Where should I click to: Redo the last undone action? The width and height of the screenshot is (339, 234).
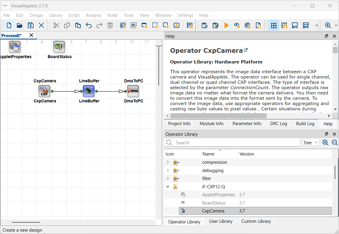99,25
